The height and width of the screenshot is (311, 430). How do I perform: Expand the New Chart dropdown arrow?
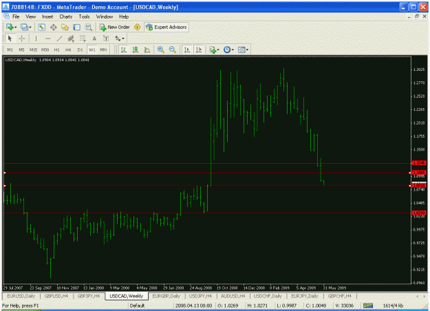(16, 27)
